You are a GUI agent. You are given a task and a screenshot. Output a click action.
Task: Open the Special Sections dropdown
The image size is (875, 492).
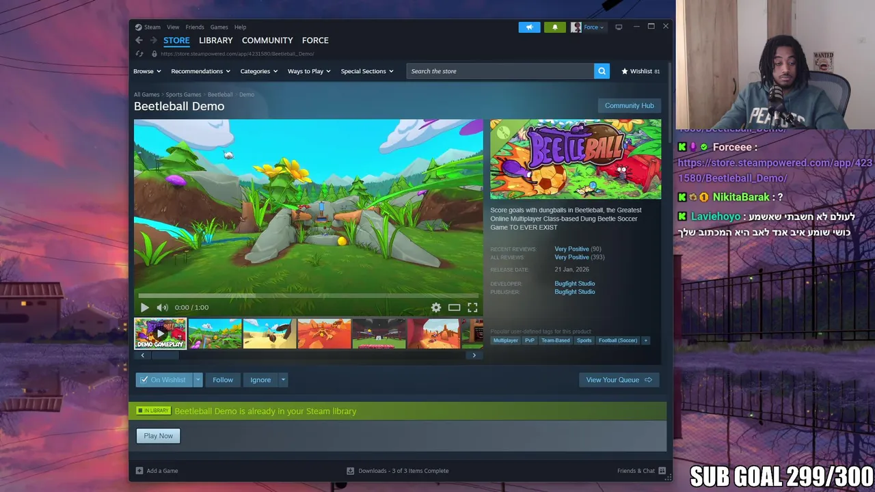tap(367, 71)
